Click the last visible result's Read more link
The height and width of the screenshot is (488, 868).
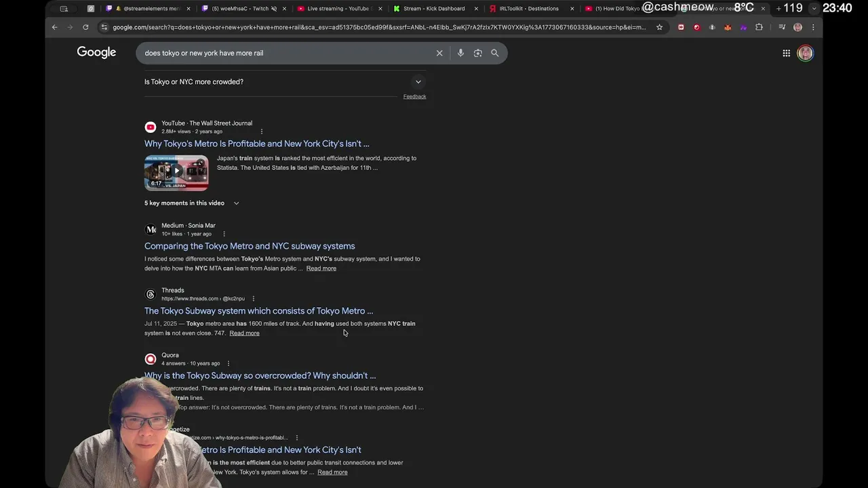point(332,472)
